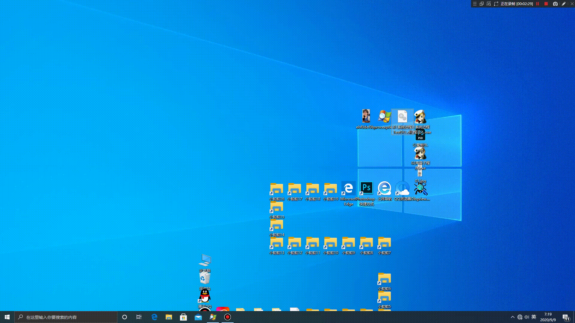575x323 pixels.
Task: Pause the screen recording
Action: 538,4
